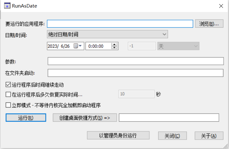
Task: Enable 在运行程序后多久恢复实际时间 checkbox
Action: click(x=8, y=94)
